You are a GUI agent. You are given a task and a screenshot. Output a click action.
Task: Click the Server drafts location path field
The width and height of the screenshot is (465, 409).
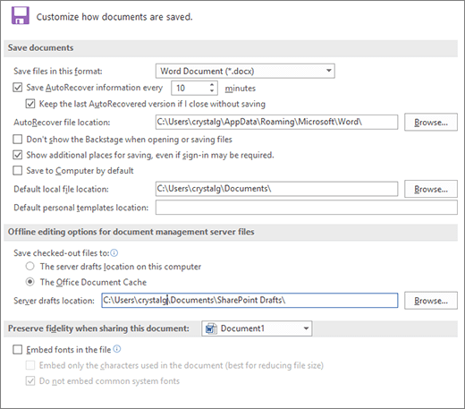tap(249, 301)
